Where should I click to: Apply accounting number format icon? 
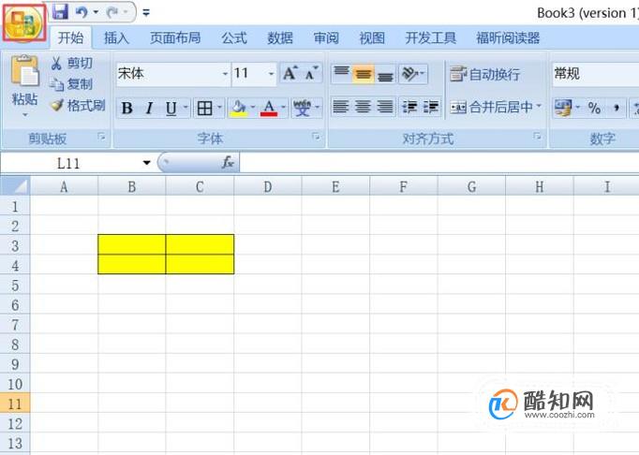564,108
